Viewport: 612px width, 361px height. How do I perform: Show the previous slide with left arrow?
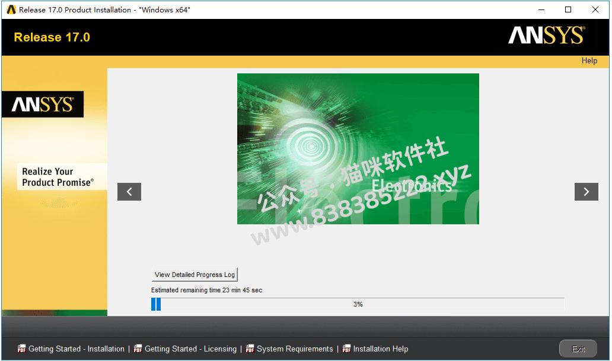129,192
